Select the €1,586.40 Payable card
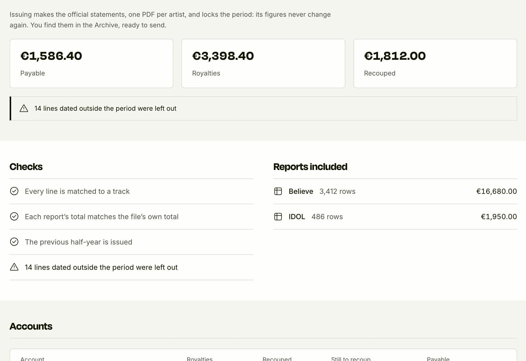This screenshot has width=526, height=361. pyautogui.click(x=91, y=63)
